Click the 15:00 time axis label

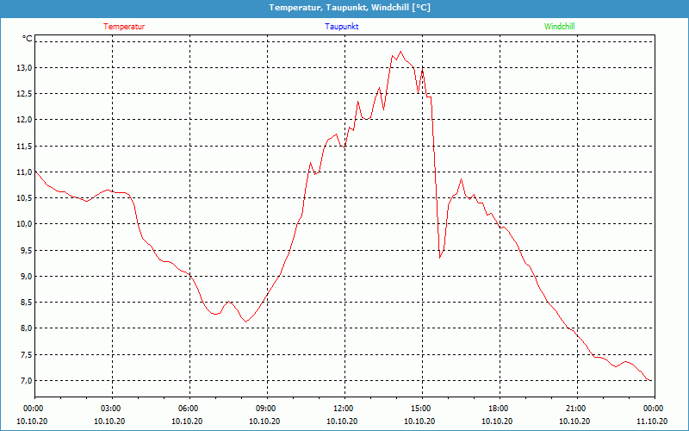click(x=421, y=409)
